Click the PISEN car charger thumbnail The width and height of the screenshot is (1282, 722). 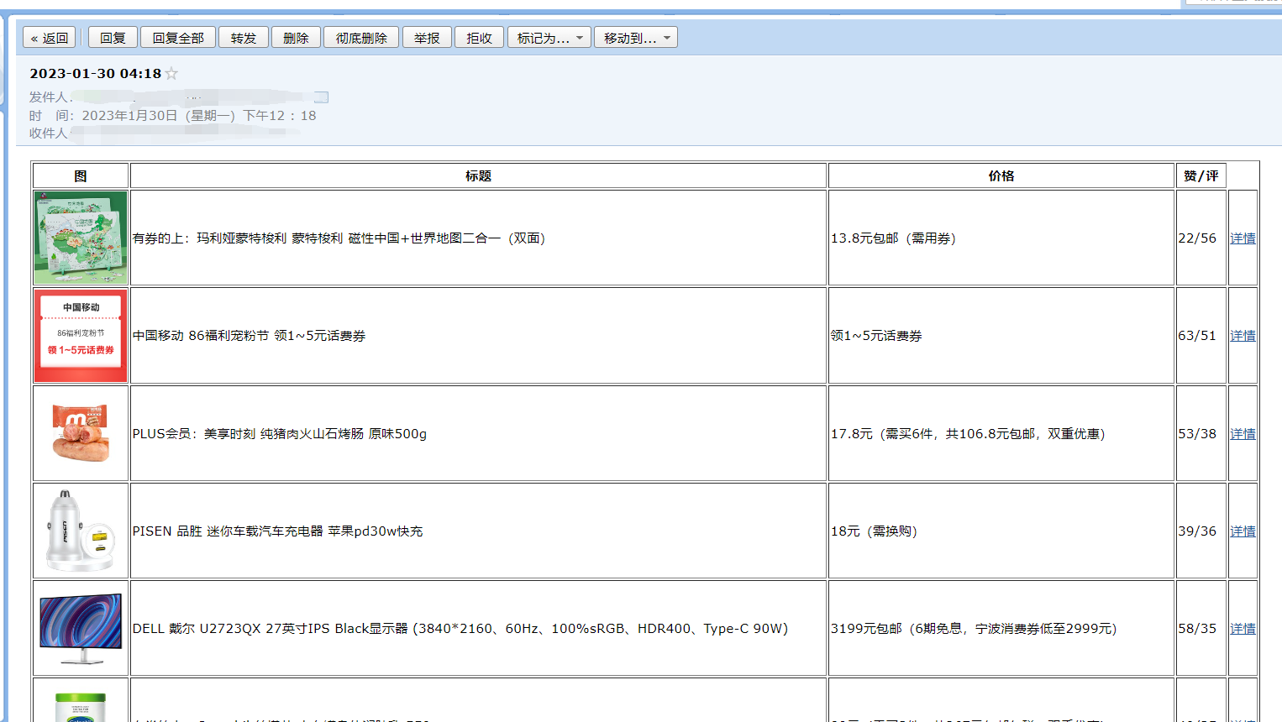click(x=81, y=531)
